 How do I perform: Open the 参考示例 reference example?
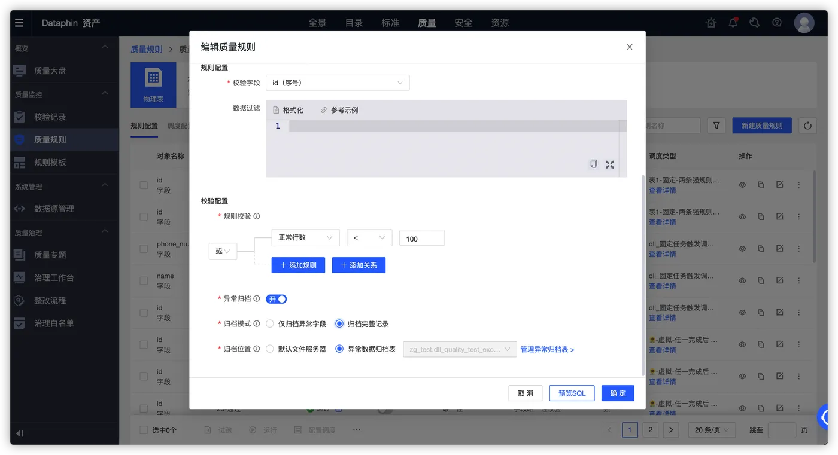point(339,110)
